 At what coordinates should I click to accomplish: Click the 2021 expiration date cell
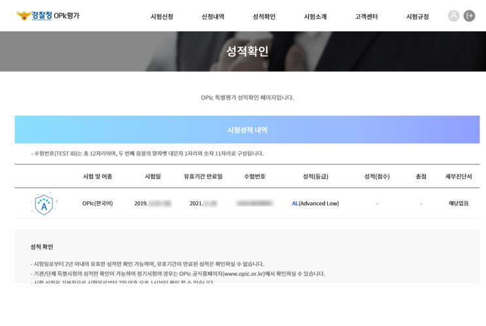203,203
